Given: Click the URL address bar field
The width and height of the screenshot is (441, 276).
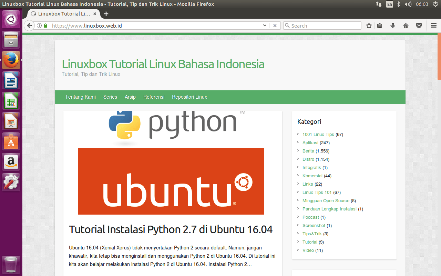Looking at the screenshot, I should pos(157,26).
